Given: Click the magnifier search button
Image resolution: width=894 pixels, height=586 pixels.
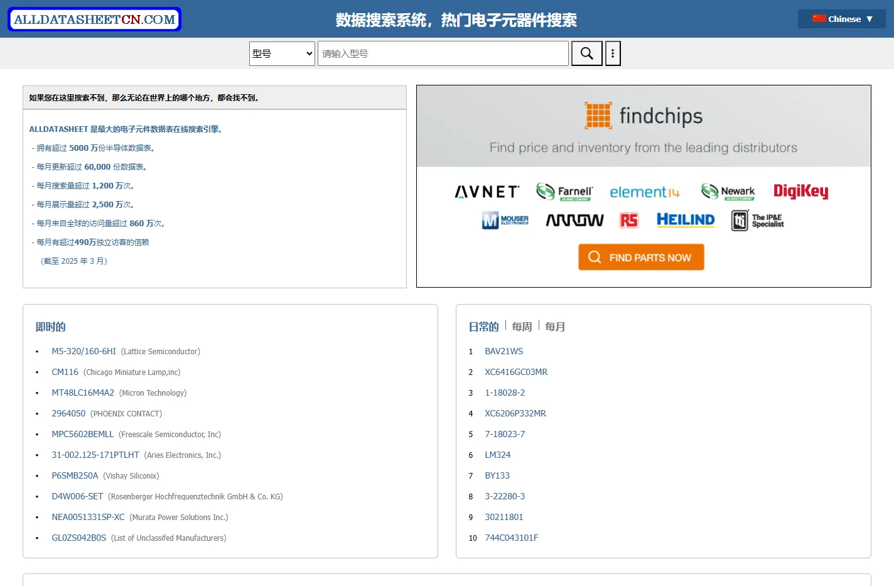Looking at the screenshot, I should [x=587, y=53].
